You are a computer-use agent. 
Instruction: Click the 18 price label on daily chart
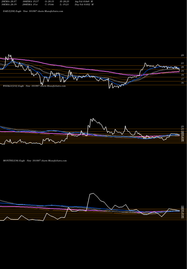182,75
